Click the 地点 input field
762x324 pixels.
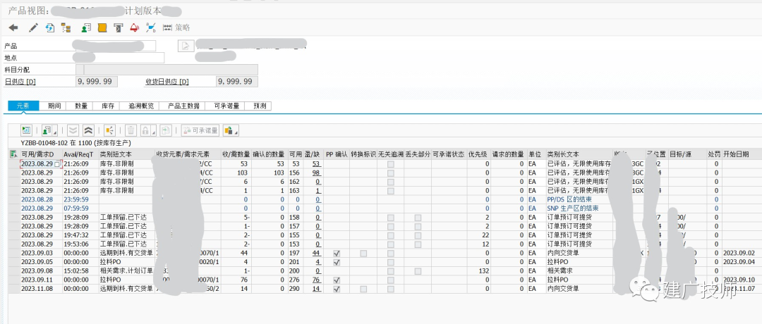click(120, 58)
